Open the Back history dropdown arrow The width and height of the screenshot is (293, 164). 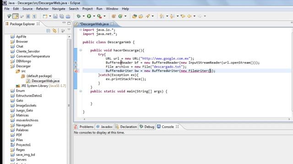[x=195, y=16]
